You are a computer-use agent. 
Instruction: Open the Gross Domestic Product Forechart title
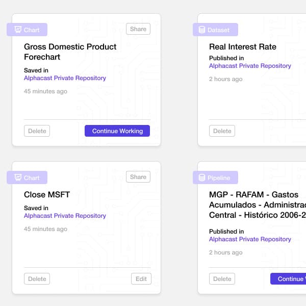coord(70,52)
